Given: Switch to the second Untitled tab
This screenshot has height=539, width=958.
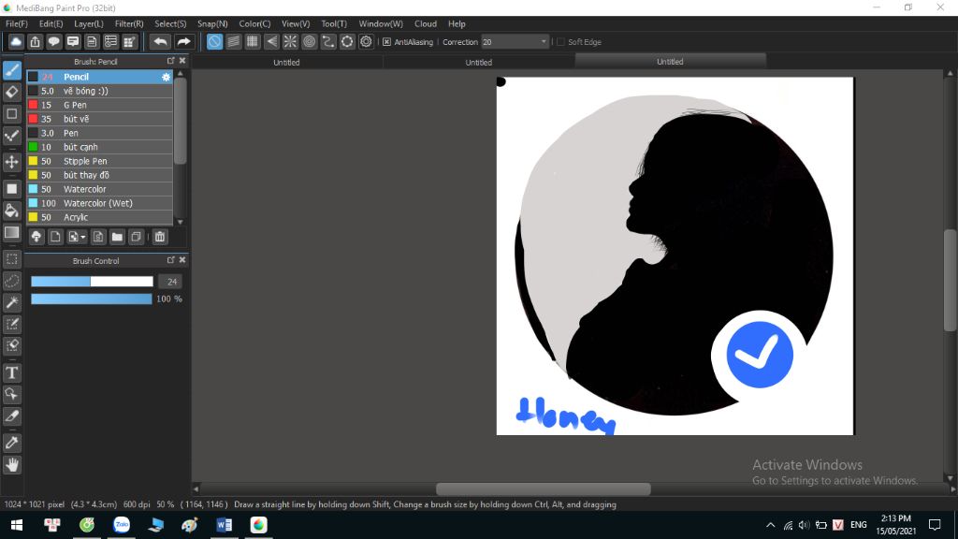Looking at the screenshot, I should pos(478,63).
